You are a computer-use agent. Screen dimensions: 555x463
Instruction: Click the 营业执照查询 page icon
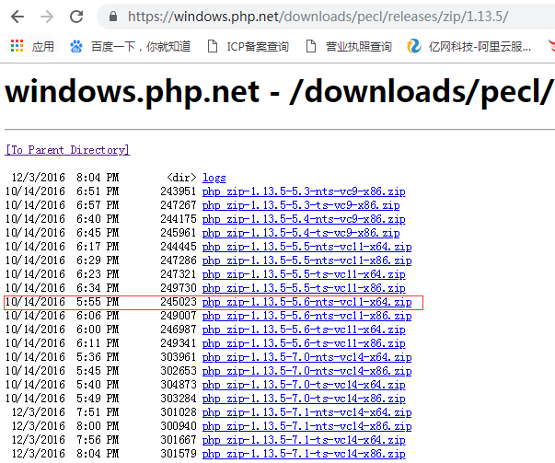pos(311,46)
